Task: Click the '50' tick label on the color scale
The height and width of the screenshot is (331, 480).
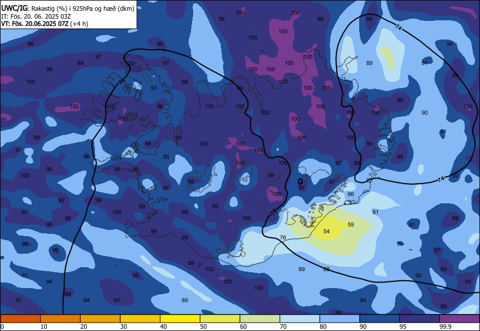Action: (x=203, y=326)
